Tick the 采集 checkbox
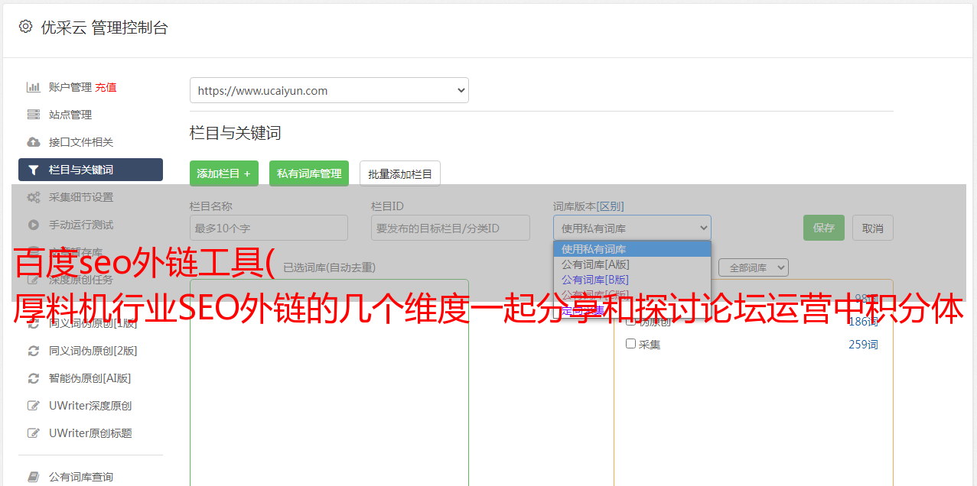The height and width of the screenshot is (486, 977). [x=630, y=344]
